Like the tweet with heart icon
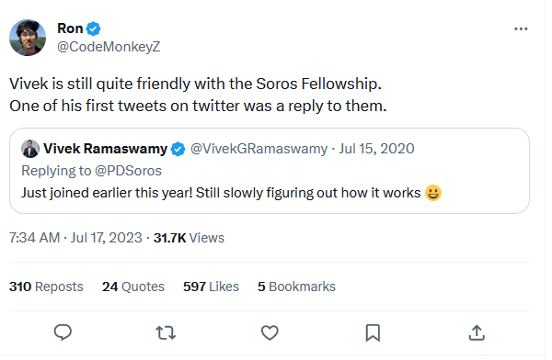Screen dimensions: 552x360 [270, 332]
